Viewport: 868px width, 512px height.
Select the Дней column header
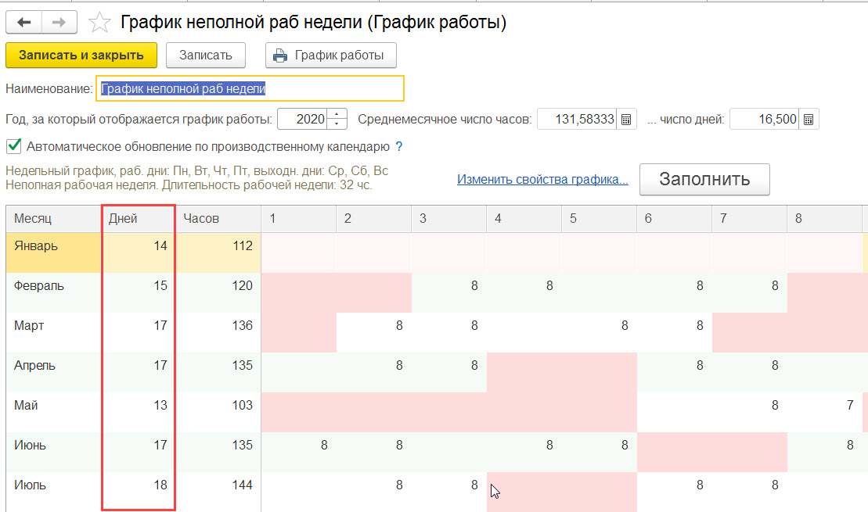(x=138, y=219)
